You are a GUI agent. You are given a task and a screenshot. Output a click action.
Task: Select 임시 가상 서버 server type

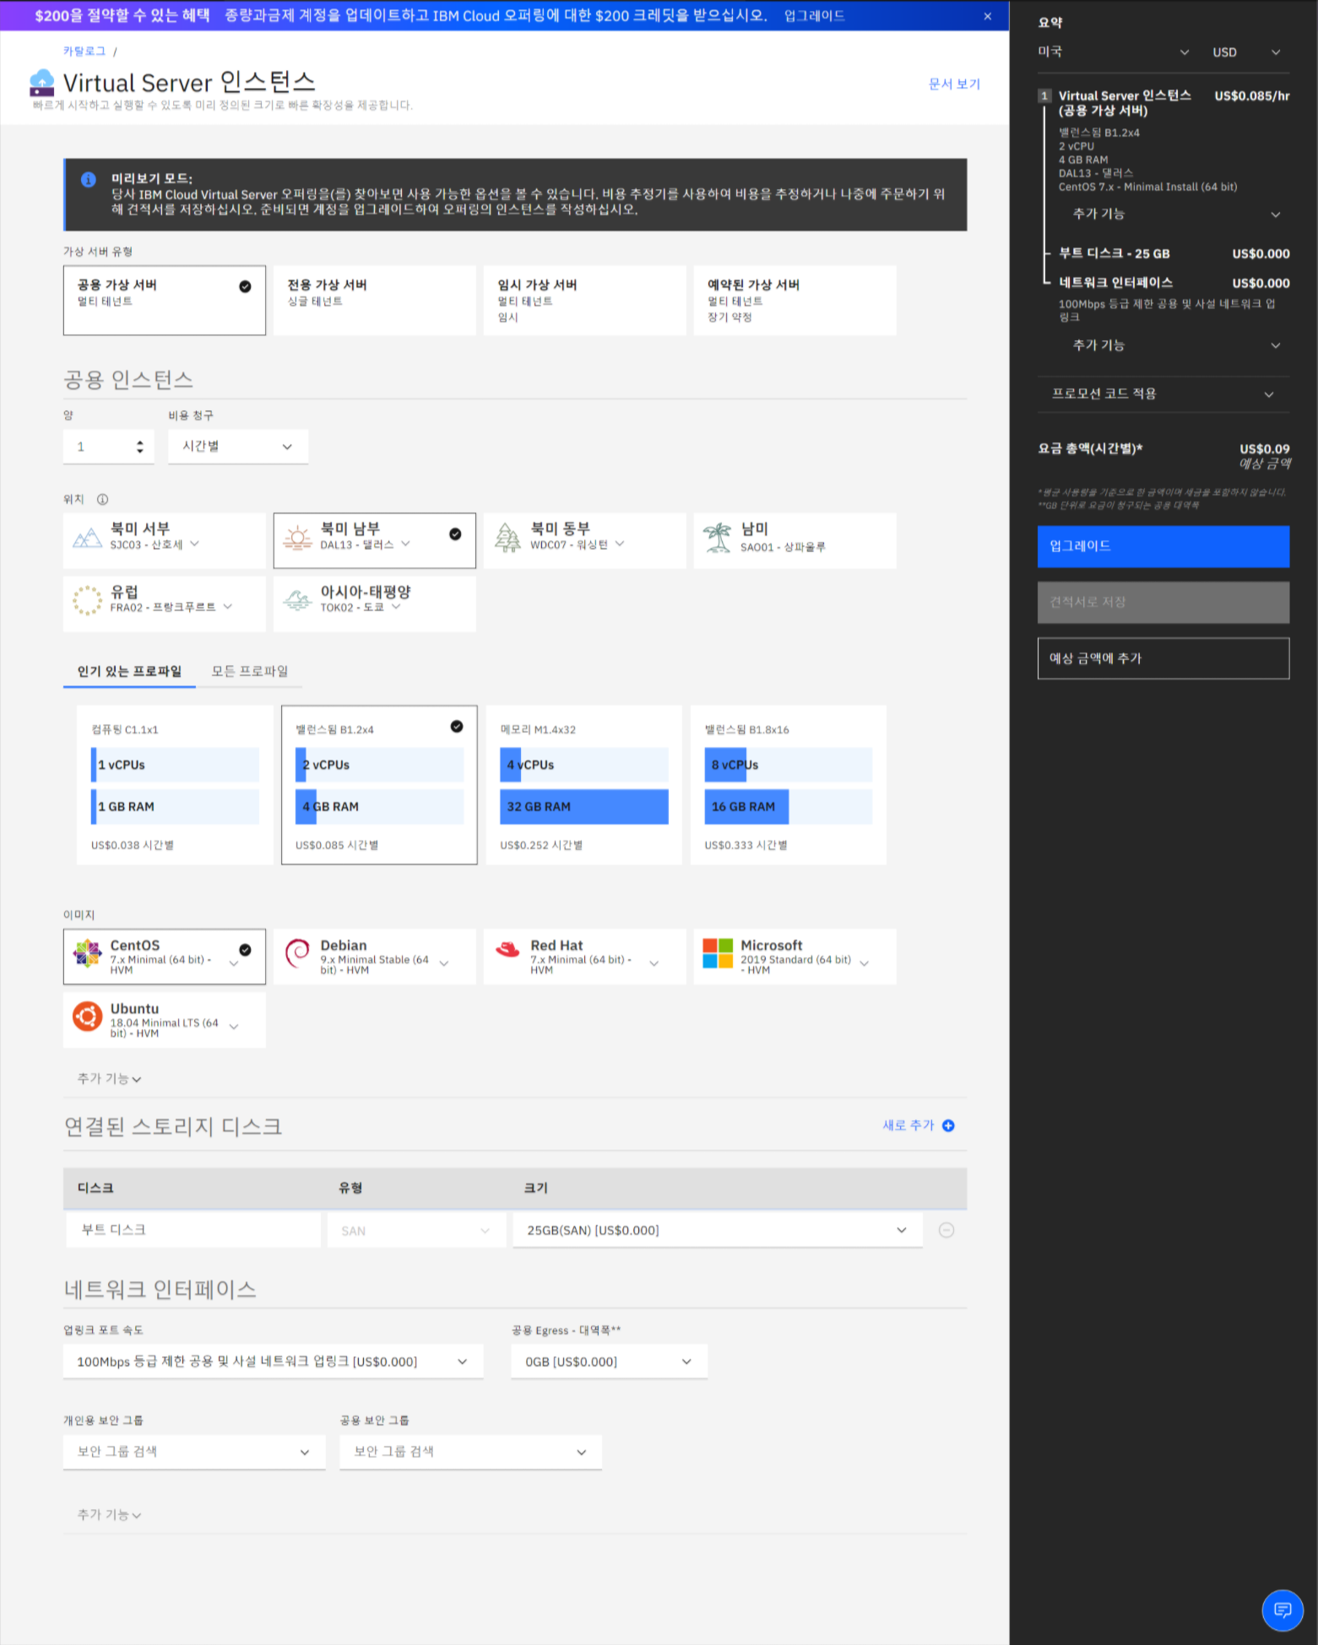(585, 300)
